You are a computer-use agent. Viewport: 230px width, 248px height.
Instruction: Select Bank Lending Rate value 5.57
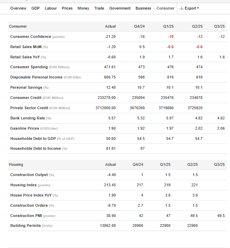point(112,118)
